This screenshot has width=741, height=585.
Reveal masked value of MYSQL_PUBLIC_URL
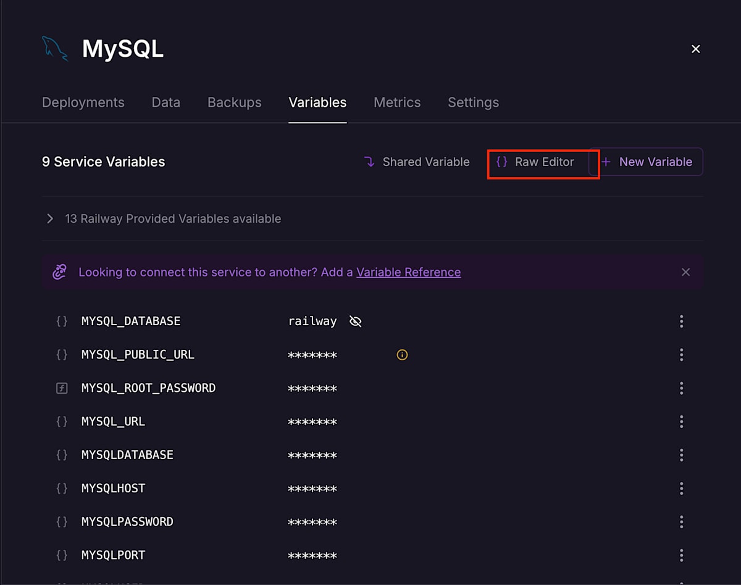312,355
